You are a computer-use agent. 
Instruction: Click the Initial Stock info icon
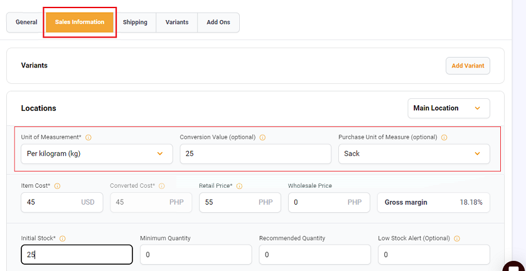pos(62,238)
